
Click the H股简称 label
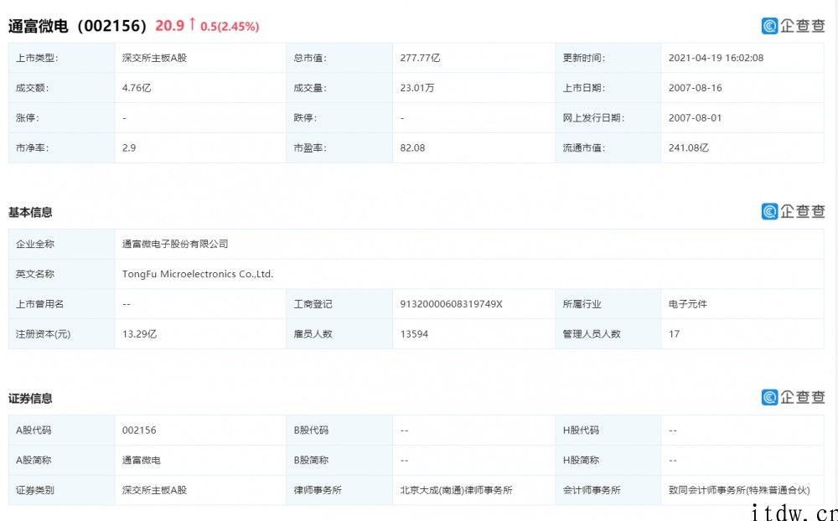click(581, 460)
